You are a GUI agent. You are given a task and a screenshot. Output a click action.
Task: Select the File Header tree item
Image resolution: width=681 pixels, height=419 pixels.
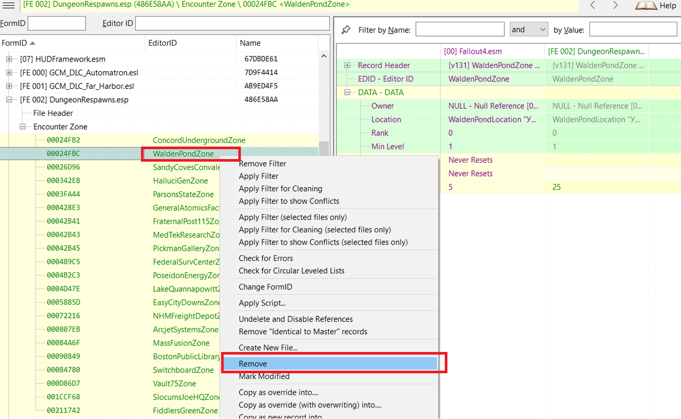[x=53, y=113]
